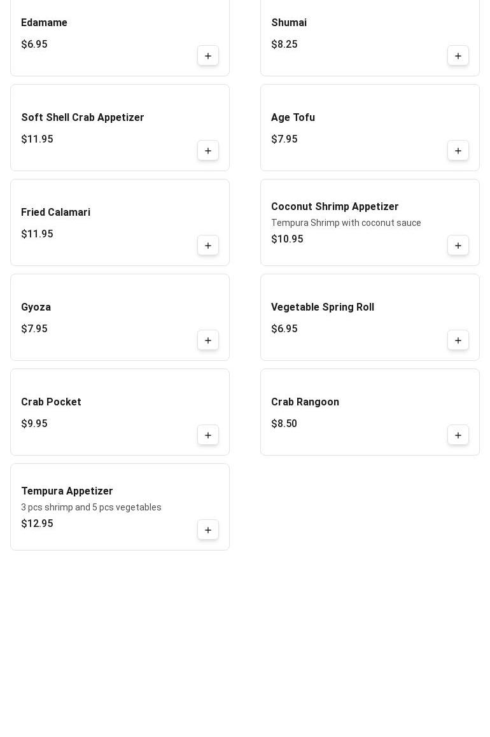The image size is (490, 737).
Task: Add Age Tofu using plus icon
Action: pyautogui.click(x=458, y=151)
